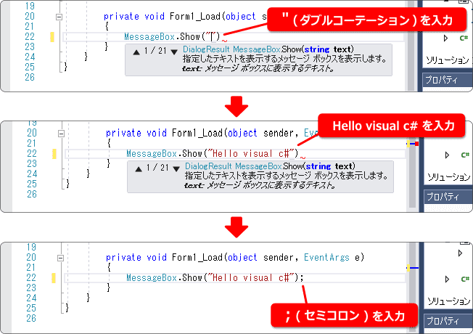
Task: Switch to ソリューション tab in bottom panel
Action: [448, 299]
